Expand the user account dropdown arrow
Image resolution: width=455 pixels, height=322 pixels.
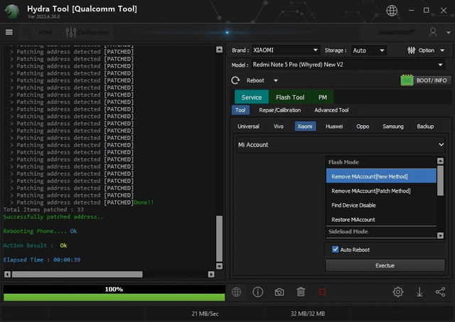point(448,33)
